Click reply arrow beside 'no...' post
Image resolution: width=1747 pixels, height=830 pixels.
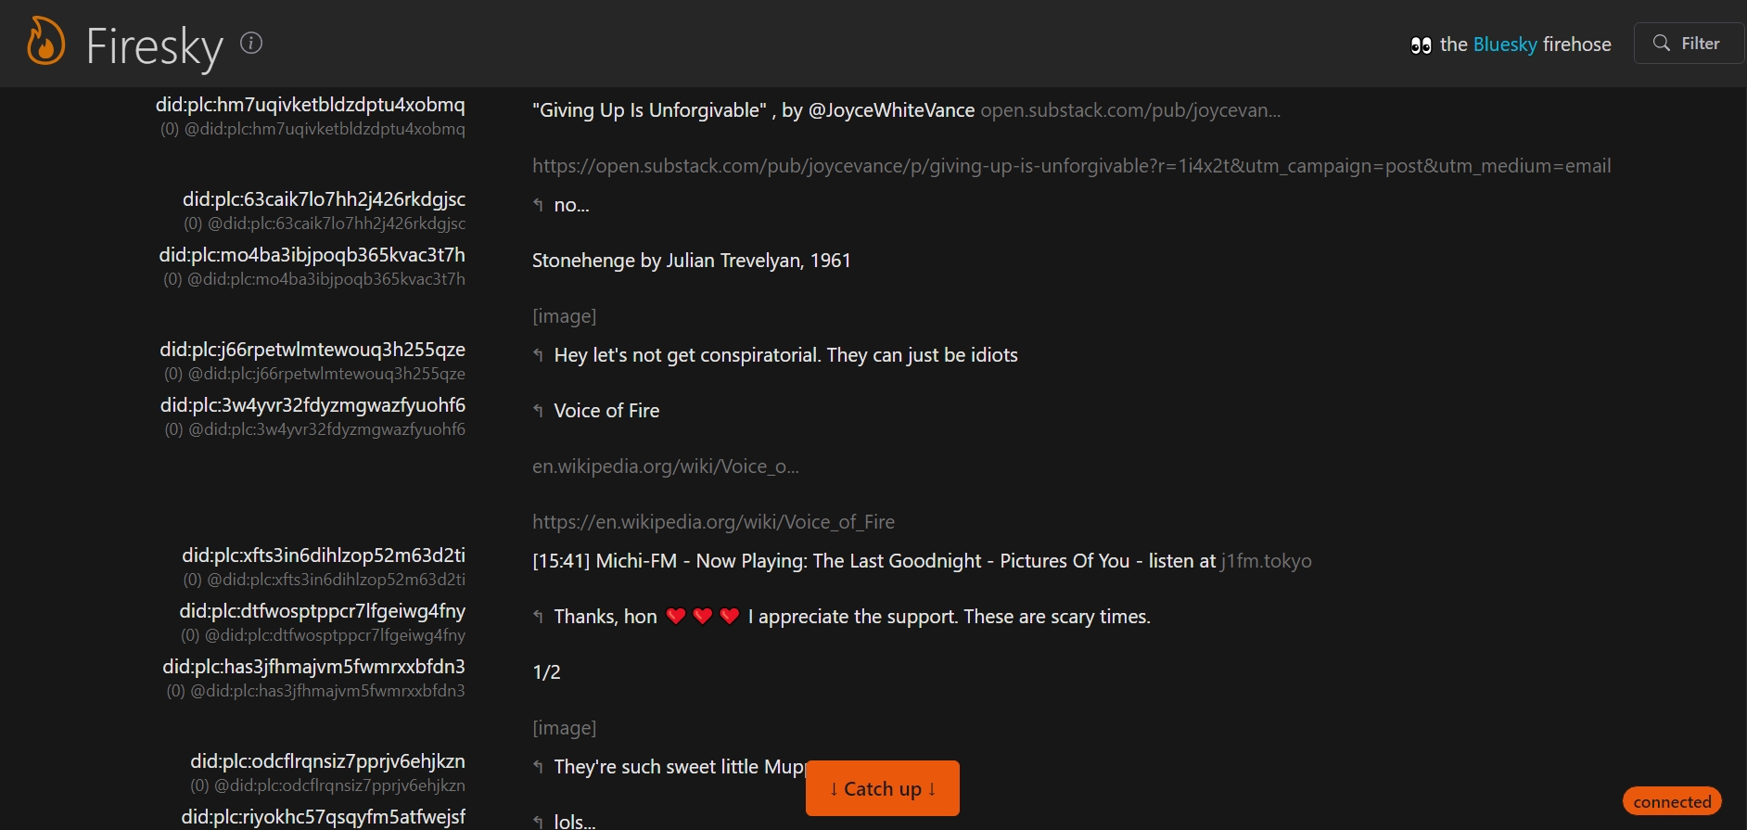(538, 205)
